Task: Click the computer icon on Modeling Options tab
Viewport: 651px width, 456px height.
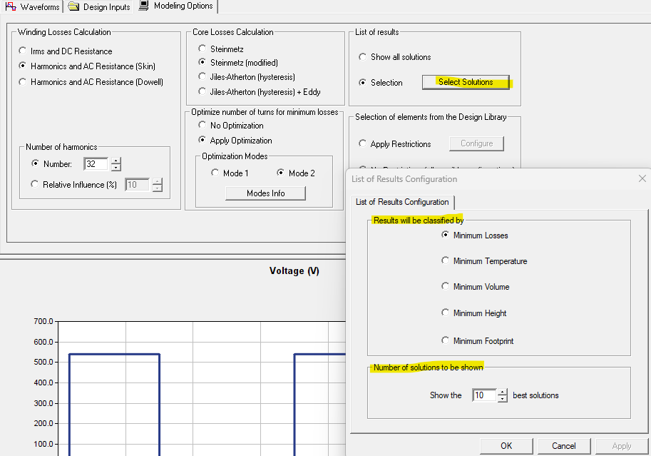Action: click(x=143, y=6)
